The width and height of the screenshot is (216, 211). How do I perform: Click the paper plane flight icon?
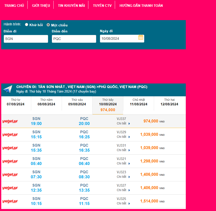point(8,90)
